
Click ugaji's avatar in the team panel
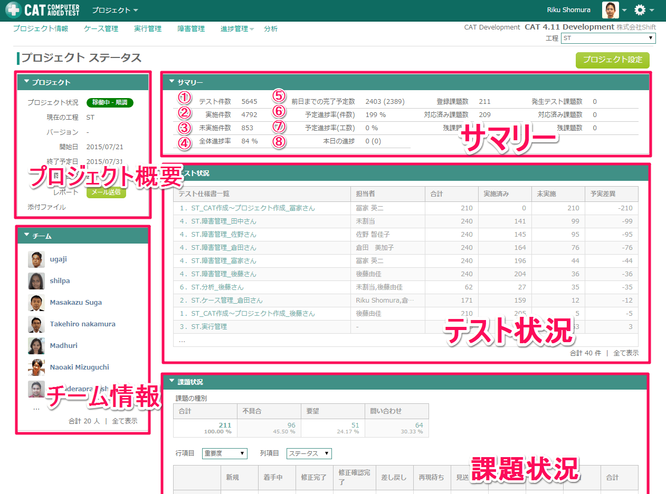click(x=36, y=259)
